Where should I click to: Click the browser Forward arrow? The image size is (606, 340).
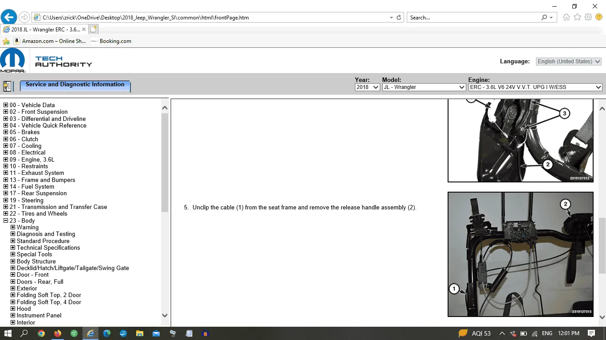pyautogui.click(x=24, y=17)
